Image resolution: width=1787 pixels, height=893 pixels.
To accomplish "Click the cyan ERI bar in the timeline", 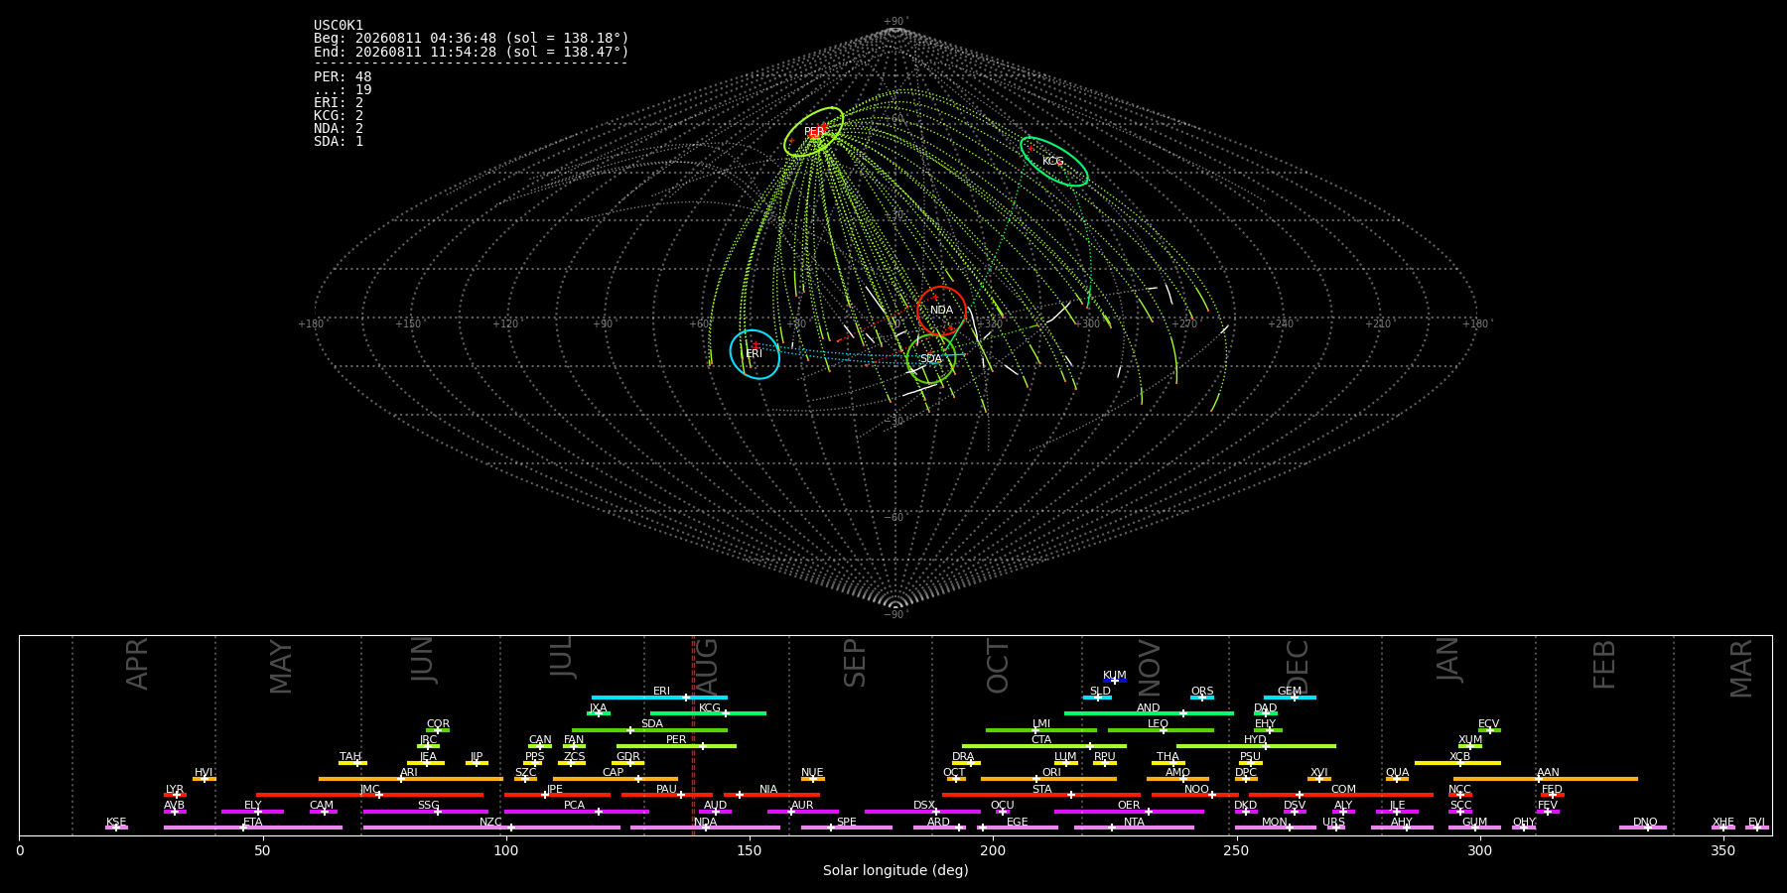I will pos(659,698).
